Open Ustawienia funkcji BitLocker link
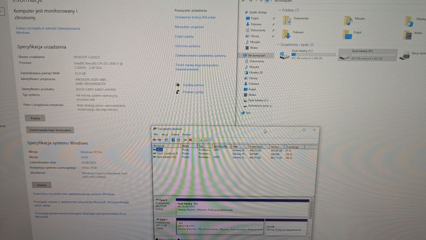The width and height of the screenshot is (426, 240). tap(195, 17)
